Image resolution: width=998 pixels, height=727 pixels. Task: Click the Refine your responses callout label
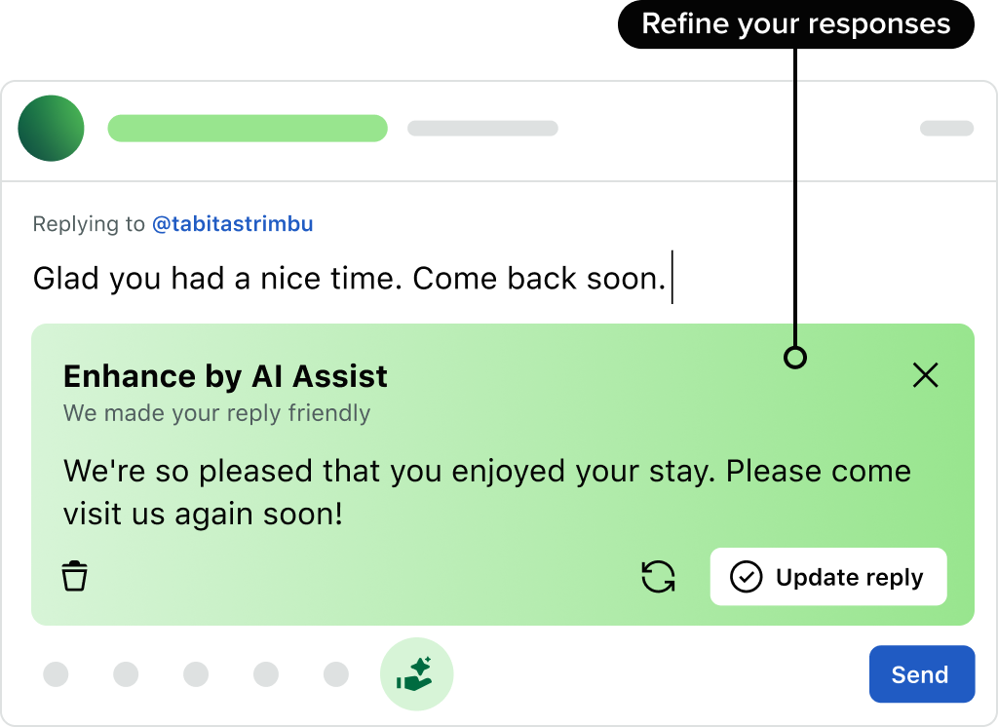795,24
